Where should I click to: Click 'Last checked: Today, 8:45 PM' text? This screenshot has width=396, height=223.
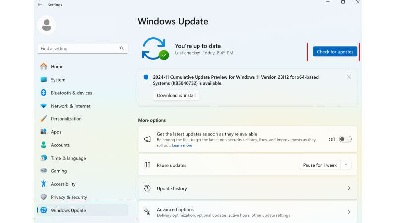[x=204, y=53]
